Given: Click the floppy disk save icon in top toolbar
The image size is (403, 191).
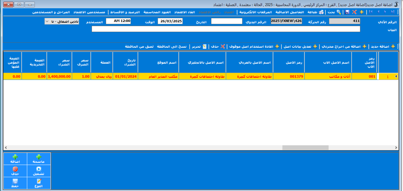Looking at the screenshot, I should [347, 12].
